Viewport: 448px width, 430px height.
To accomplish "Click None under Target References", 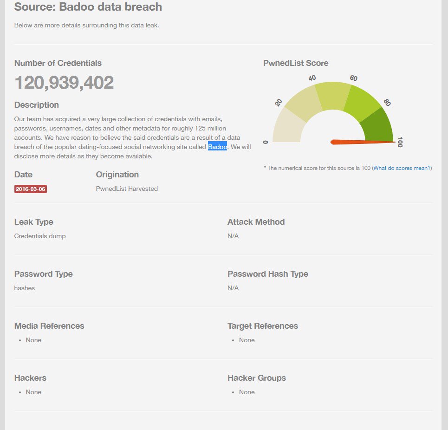I will coord(247,340).
